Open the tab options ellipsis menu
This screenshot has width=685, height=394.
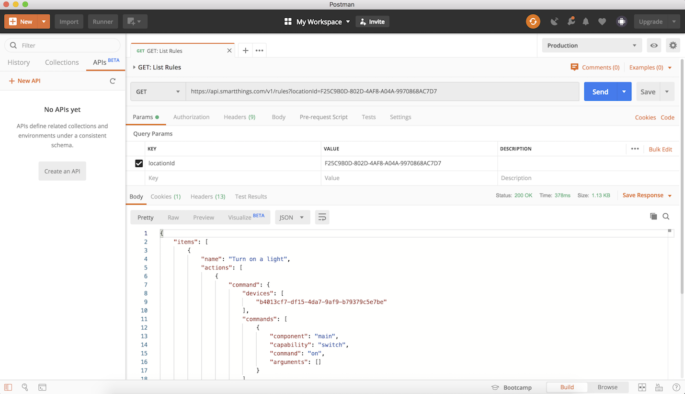[259, 50]
